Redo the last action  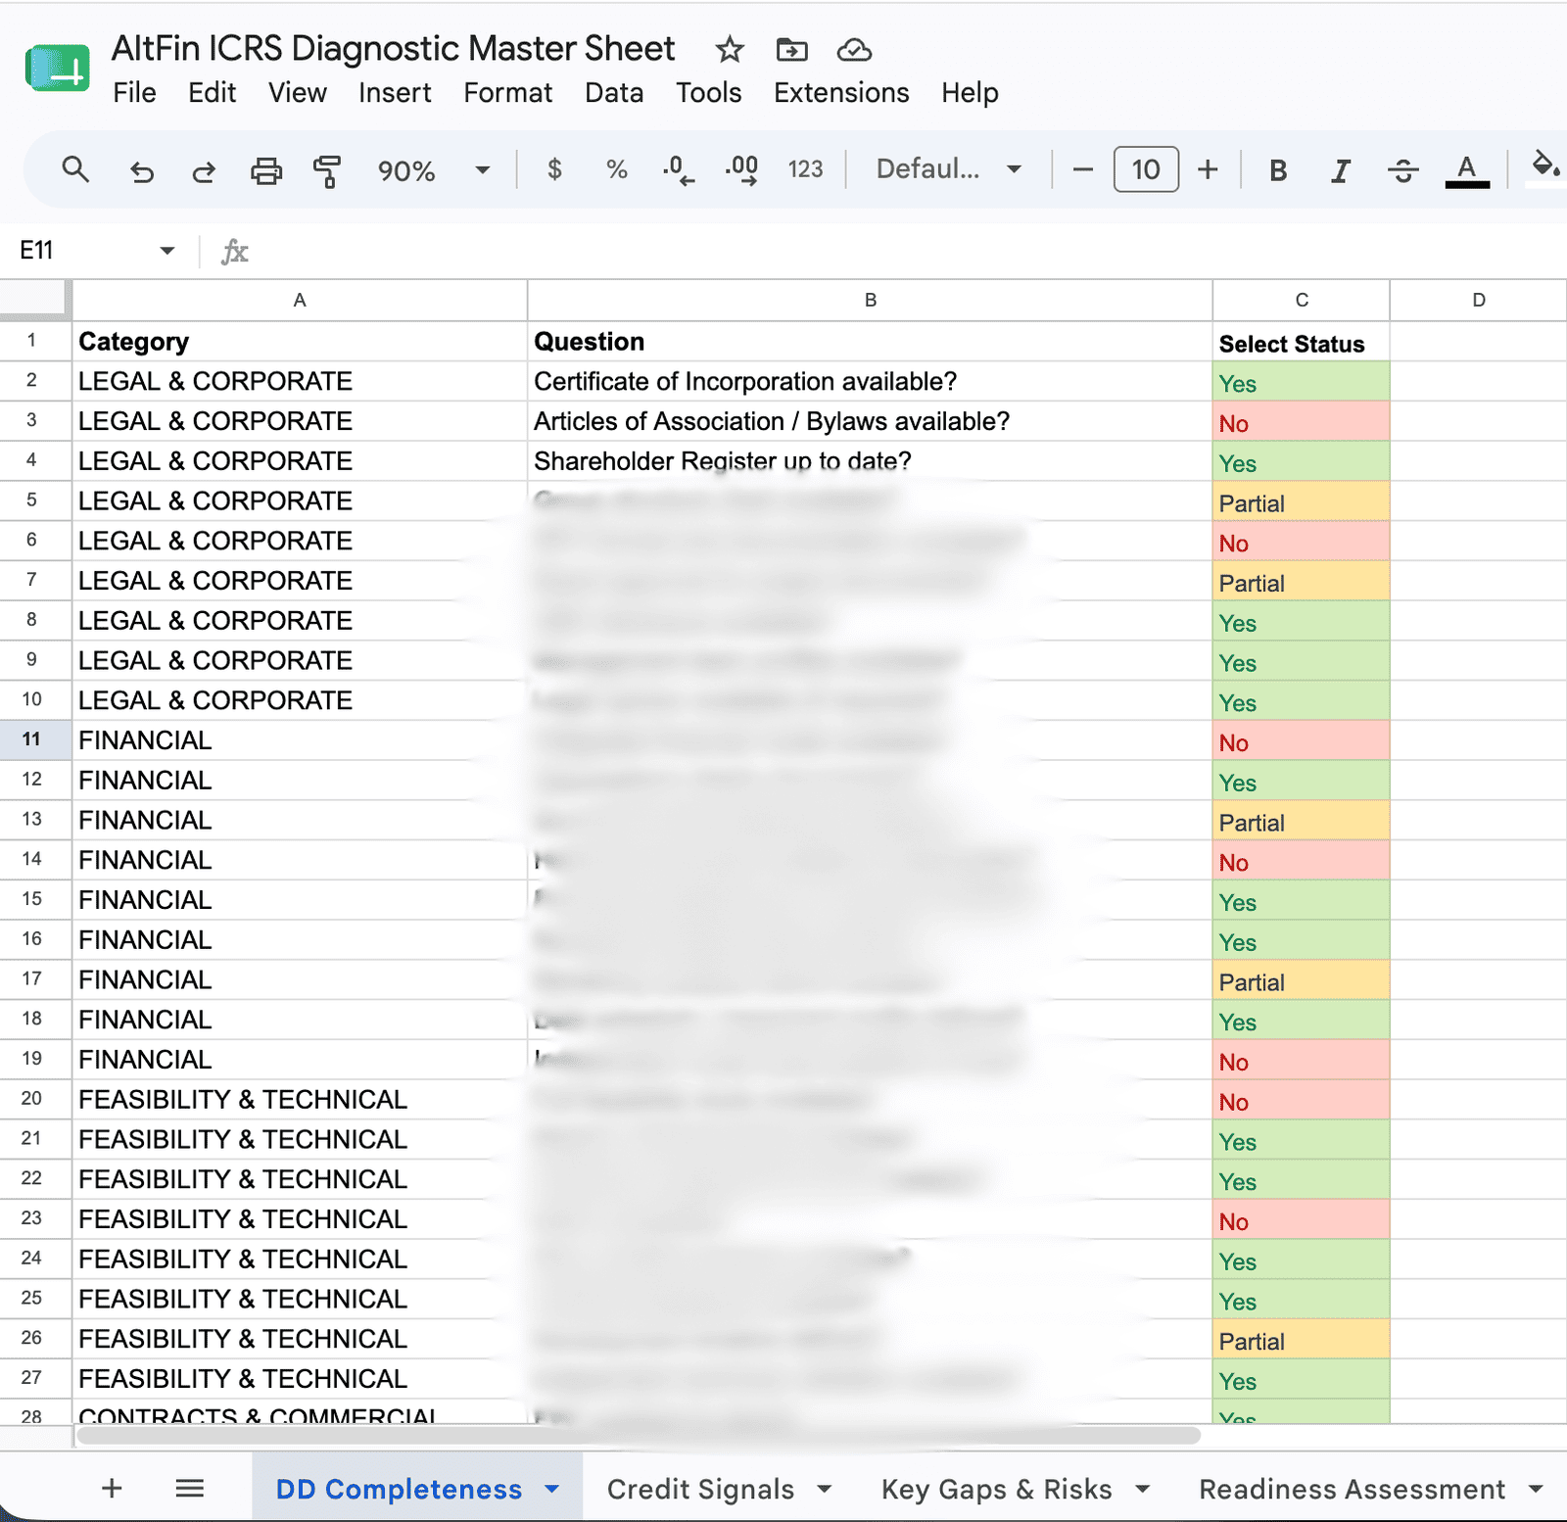pyautogui.click(x=203, y=171)
